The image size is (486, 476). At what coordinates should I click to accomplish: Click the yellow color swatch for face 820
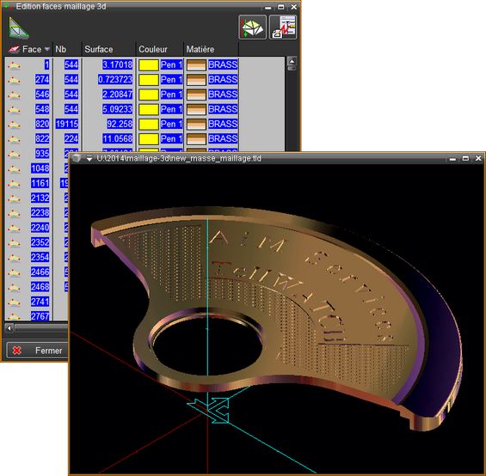(149, 125)
